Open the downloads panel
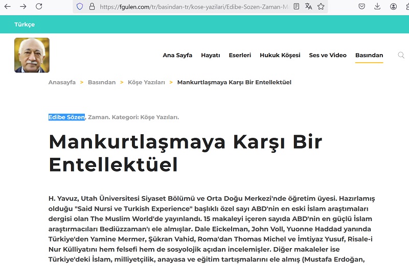Screen dimensions: 409x266 377,7
